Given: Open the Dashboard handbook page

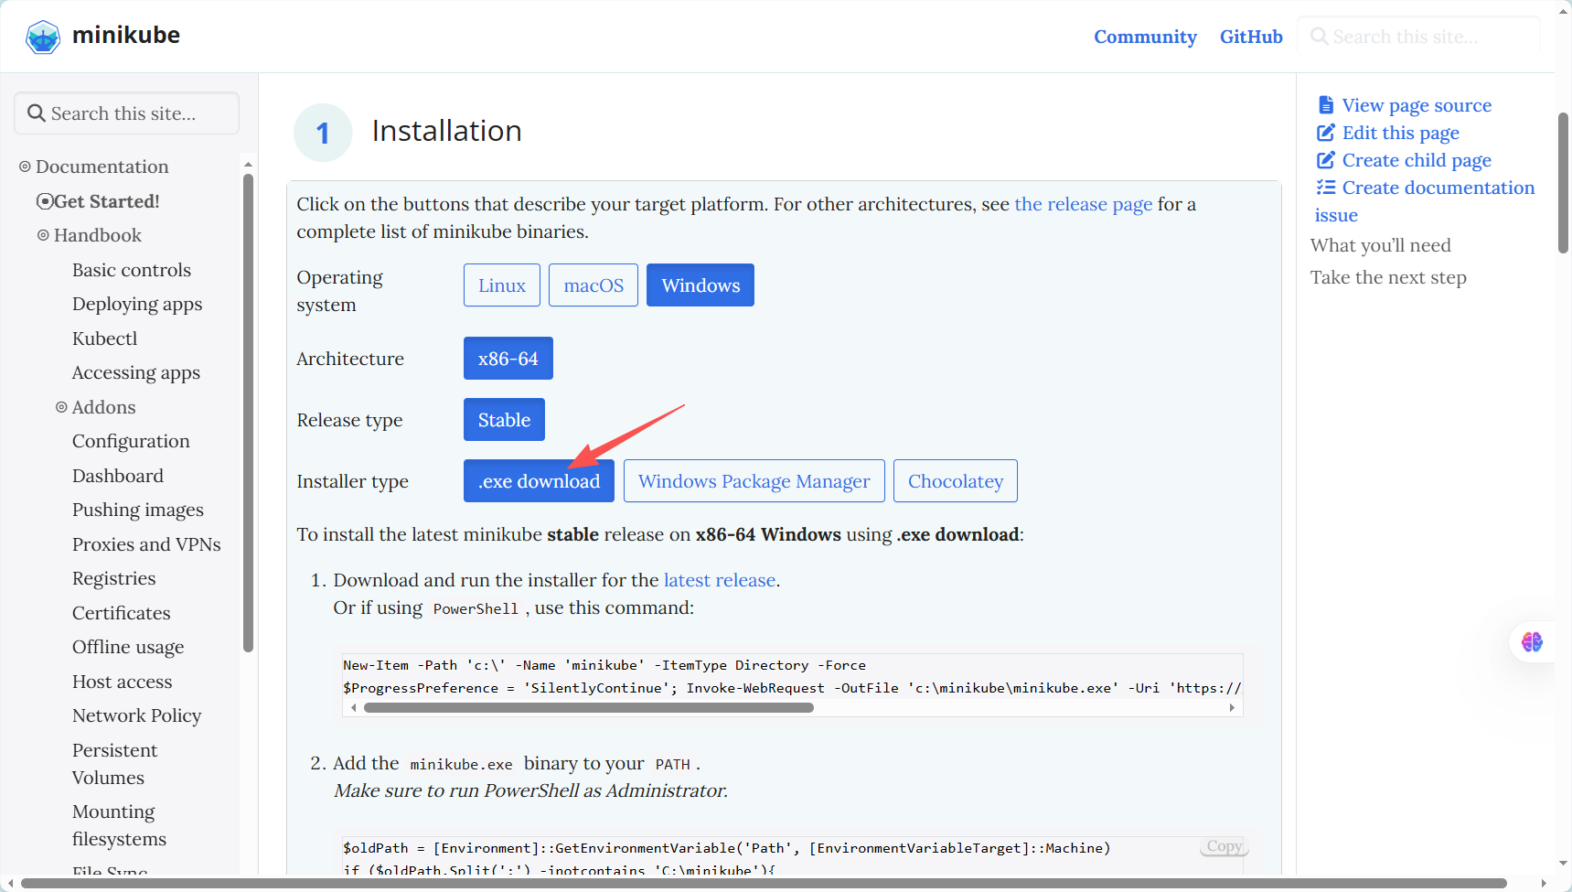Looking at the screenshot, I should coord(118,476).
